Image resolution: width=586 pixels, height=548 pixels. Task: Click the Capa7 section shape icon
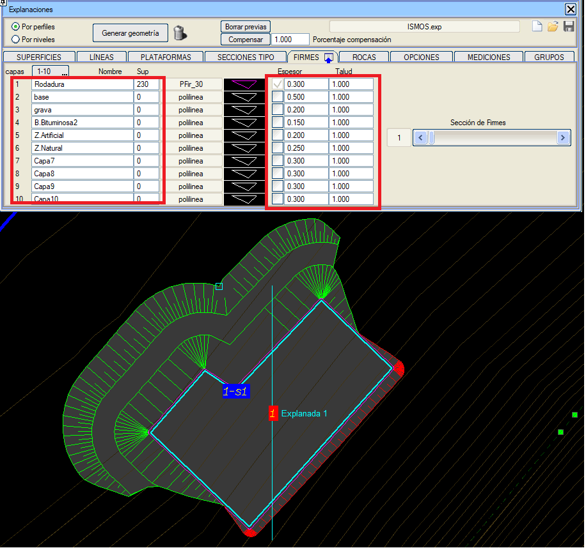coord(244,161)
